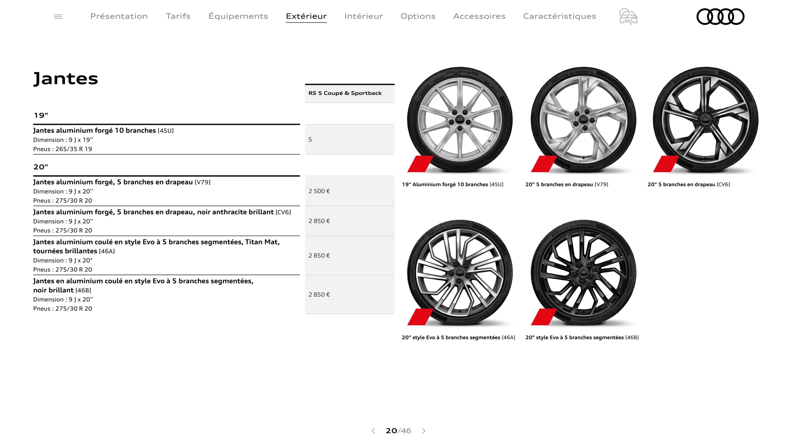Screen dimensions: 797x448
Task: Open the Équipements tab
Action: 238,16
